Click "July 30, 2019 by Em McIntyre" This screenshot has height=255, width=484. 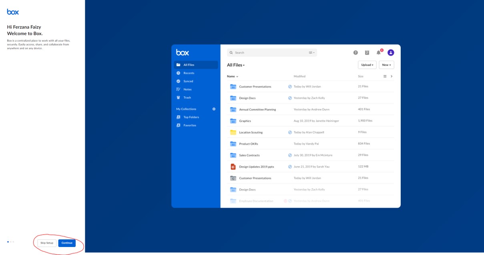coord(313,155)
